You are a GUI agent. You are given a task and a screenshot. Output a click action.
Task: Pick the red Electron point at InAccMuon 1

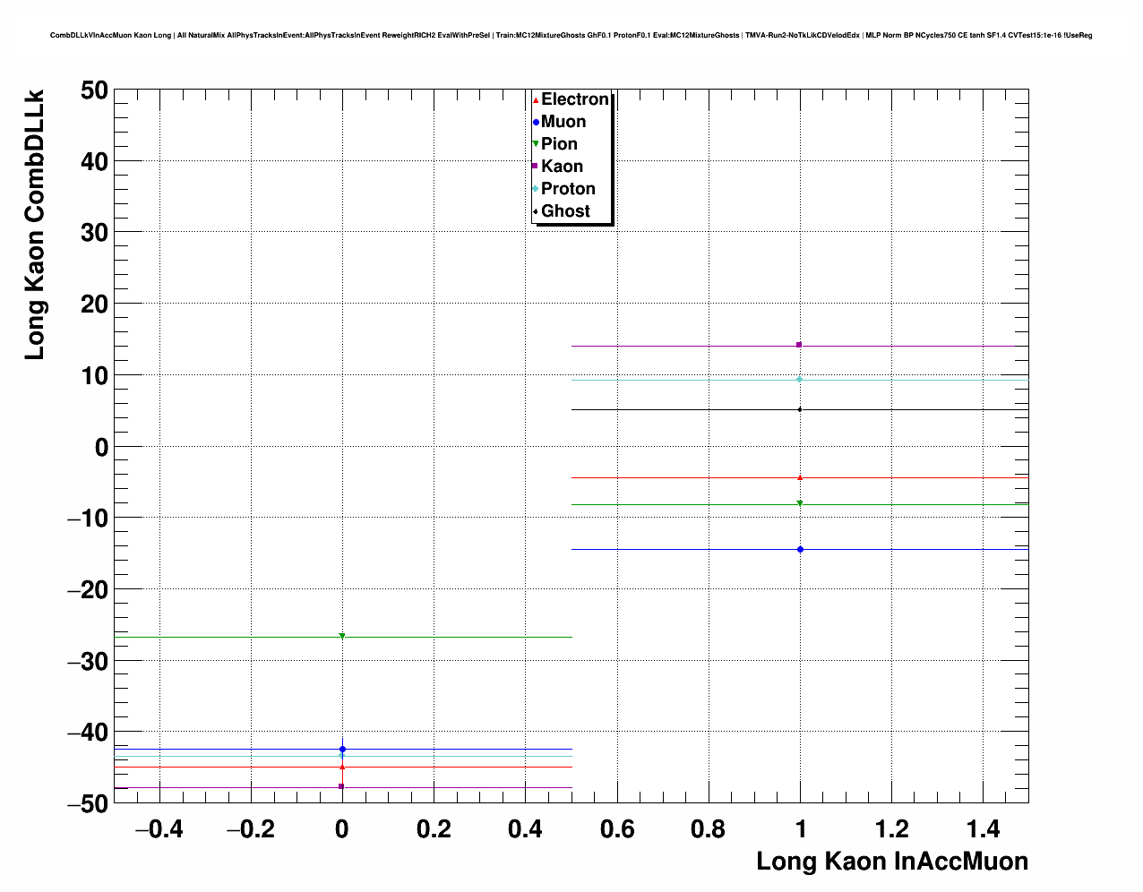[800, 477]
